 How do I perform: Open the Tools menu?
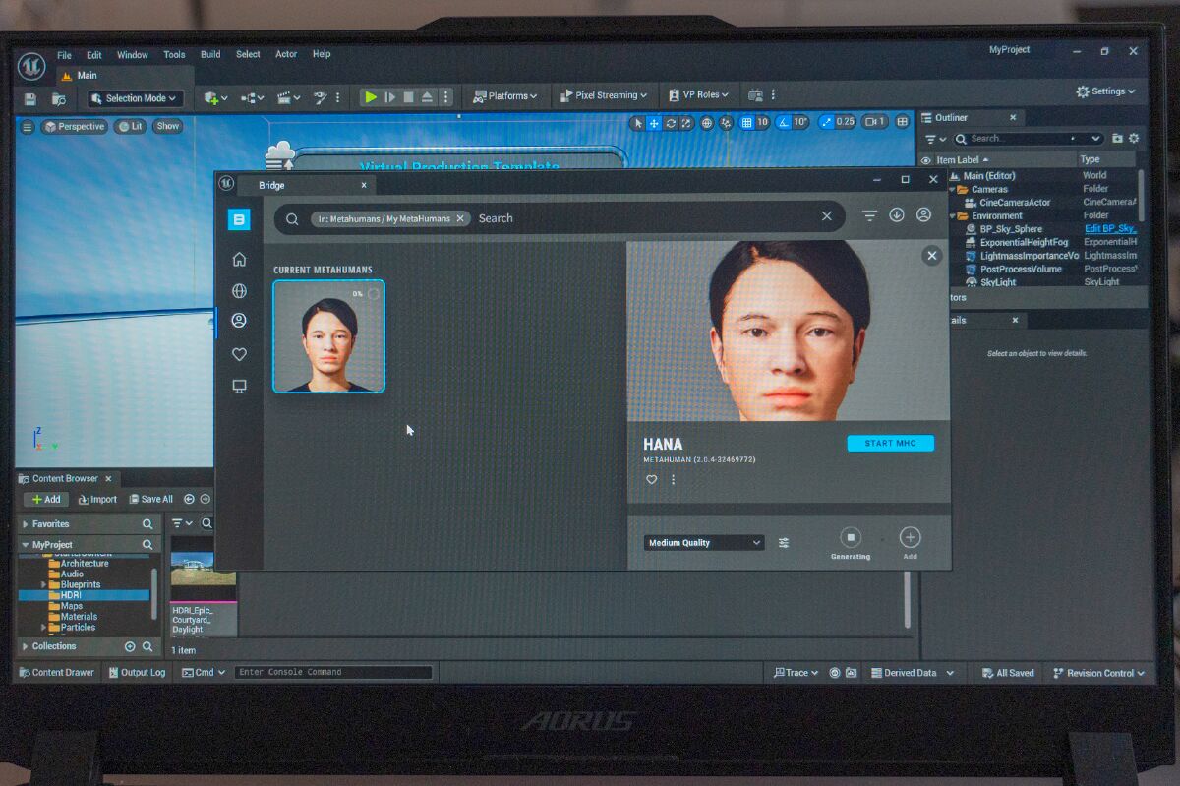click(174, 55)
